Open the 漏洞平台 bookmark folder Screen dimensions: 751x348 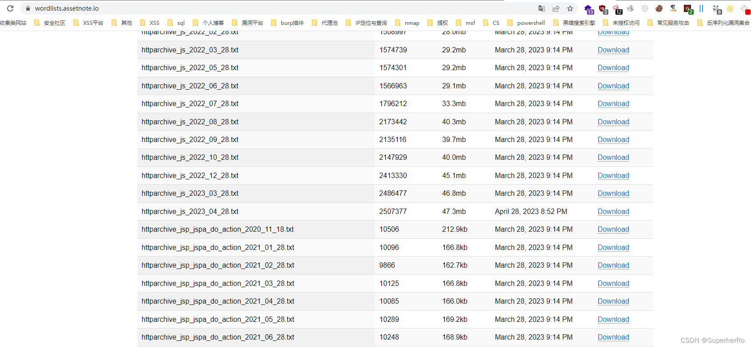click(x=248, y=23)
